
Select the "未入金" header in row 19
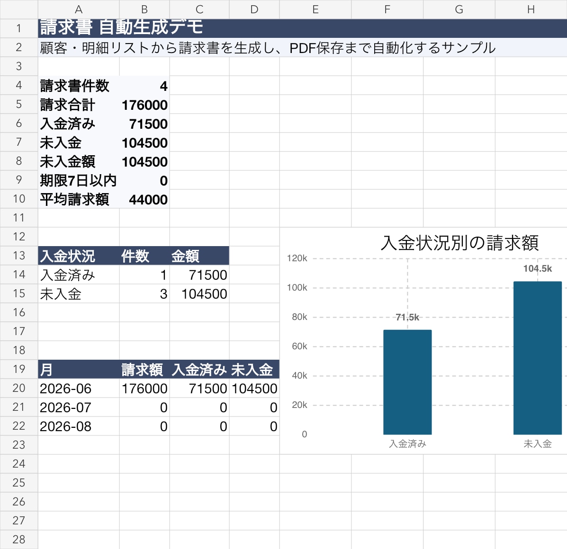pos(254,369)
